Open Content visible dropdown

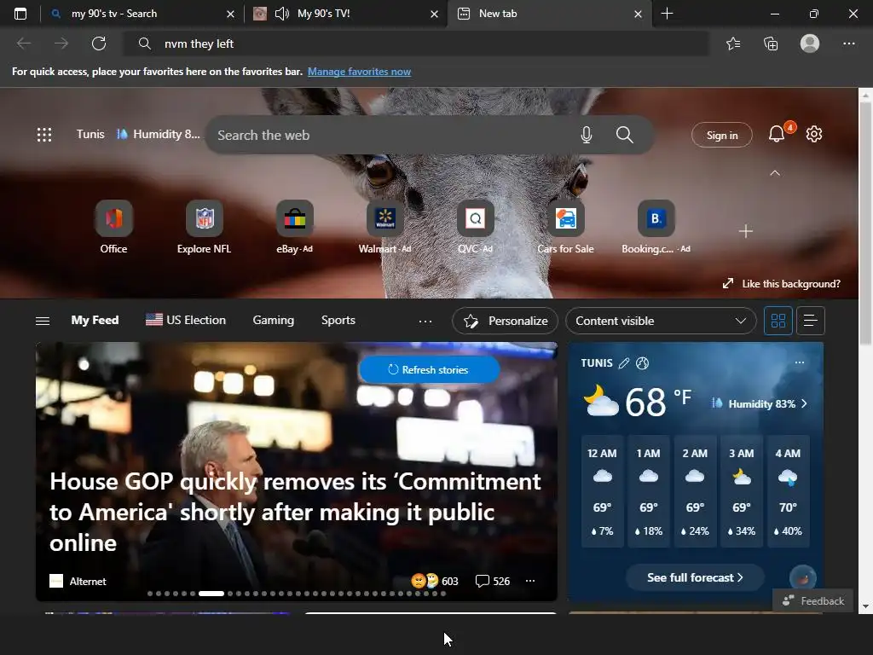tap(661, 321)
